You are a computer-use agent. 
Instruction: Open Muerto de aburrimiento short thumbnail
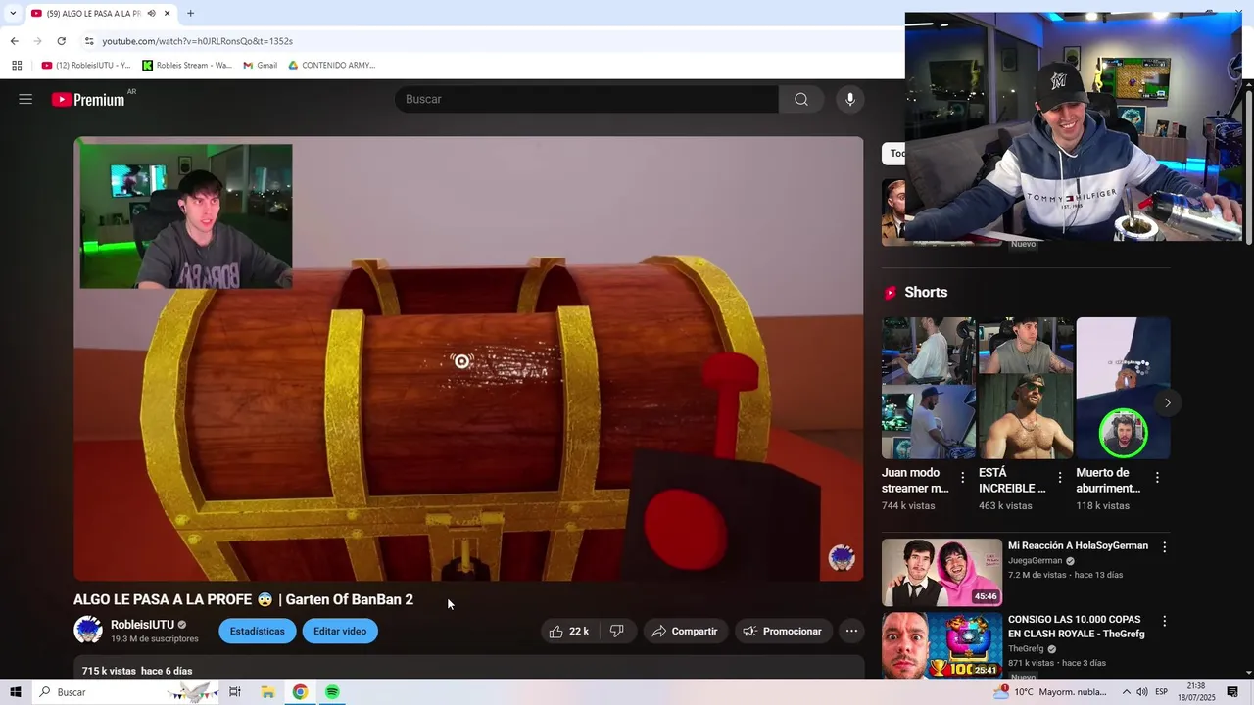[1123, 388]
